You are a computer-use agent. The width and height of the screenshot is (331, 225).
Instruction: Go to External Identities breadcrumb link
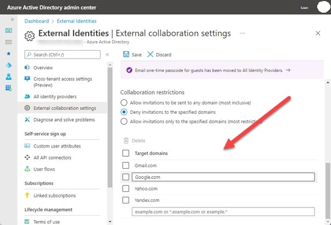pyautogui.click(x=76, y=21)
